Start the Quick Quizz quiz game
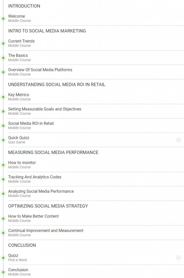The height and width of the screenshot is (278, 184). coord(19,138)
